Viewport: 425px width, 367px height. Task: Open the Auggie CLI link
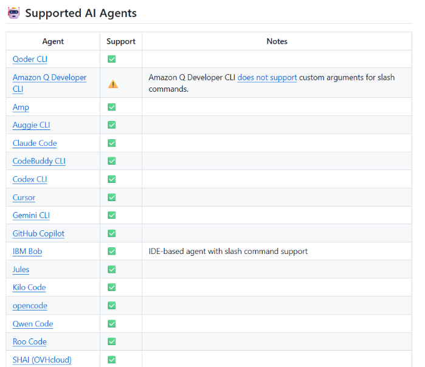pos(31,125)
